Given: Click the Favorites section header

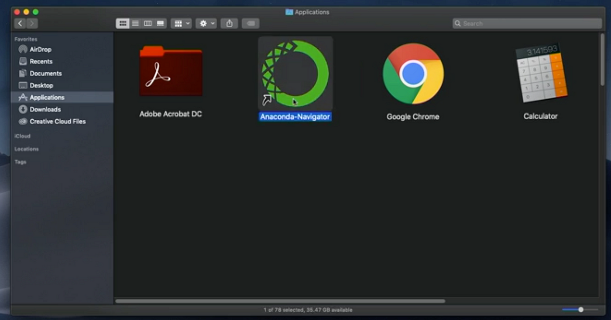Looking at the screenshot, I should tap(26, 39).
